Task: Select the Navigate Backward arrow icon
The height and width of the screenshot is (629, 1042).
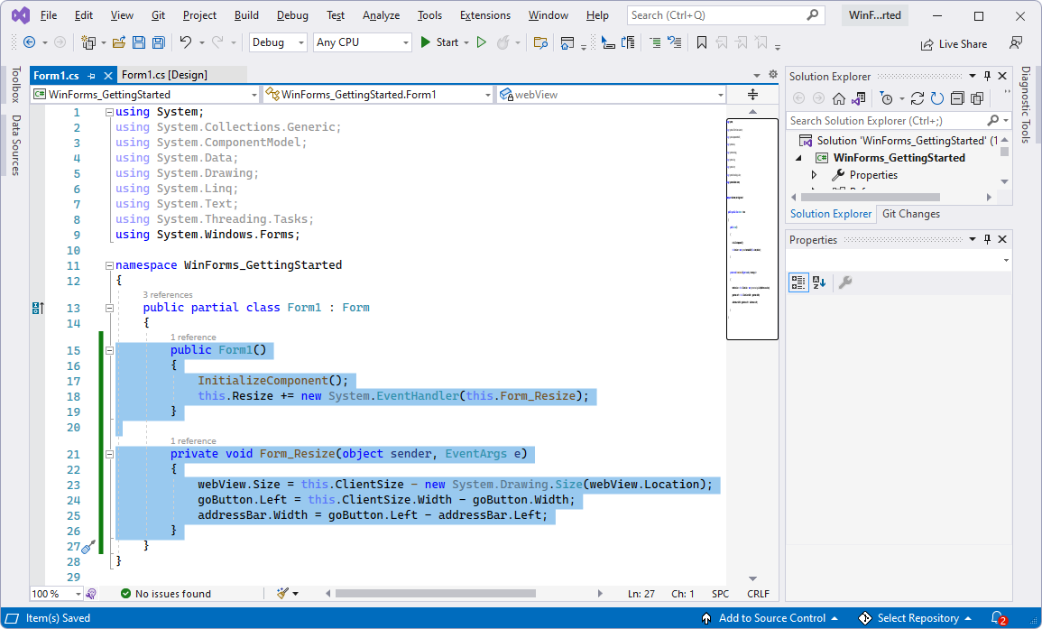Action: [30, 42]
